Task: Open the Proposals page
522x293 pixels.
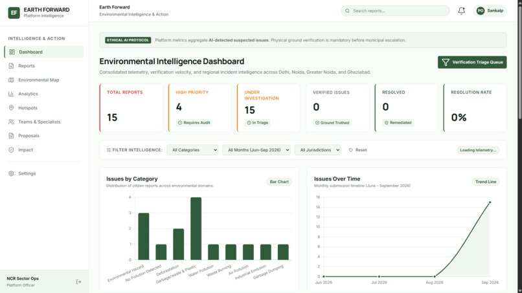Action: pyautogui.click(x=44, y=136)
